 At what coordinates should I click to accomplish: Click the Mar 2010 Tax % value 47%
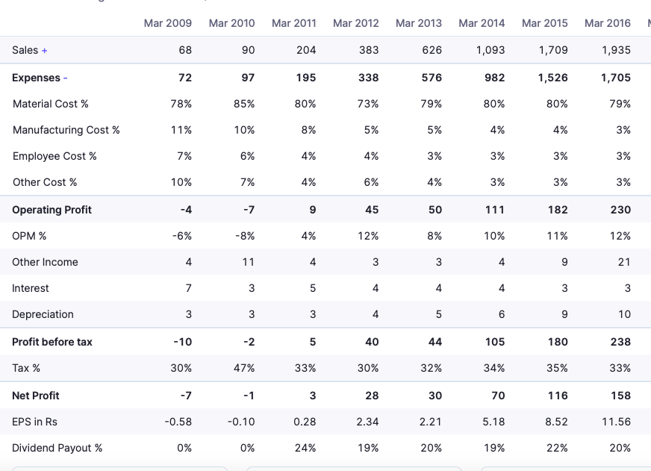pos(244,368)
